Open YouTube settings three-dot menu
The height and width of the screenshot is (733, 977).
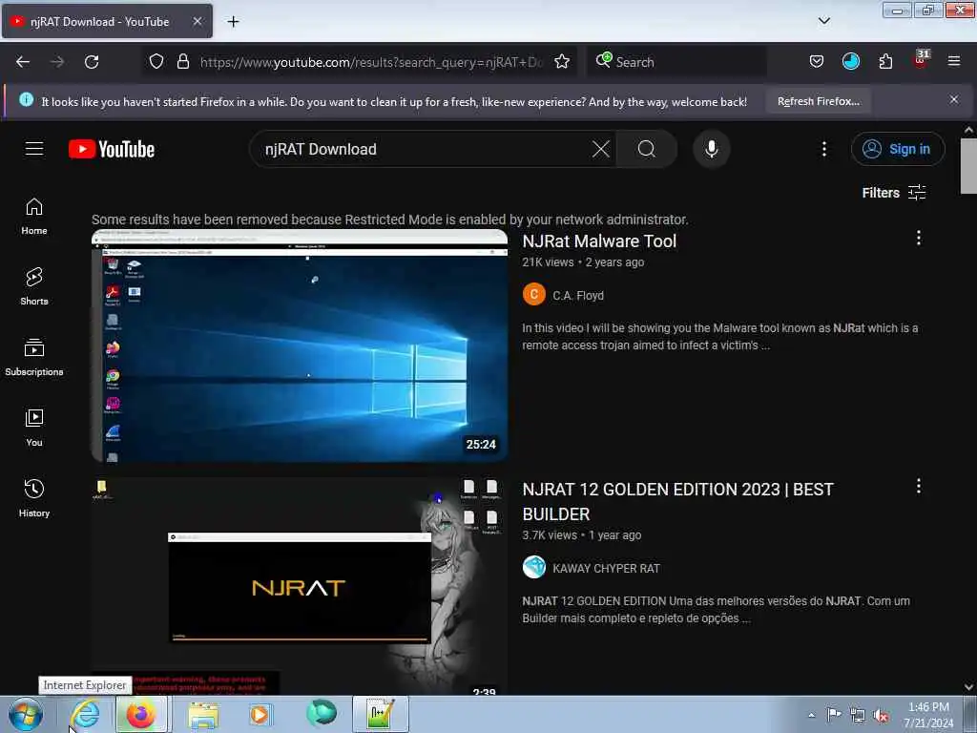(x=823, y=149)
